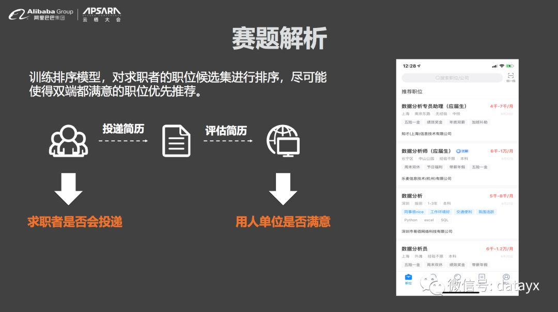The width and height of the screenshot is (558, 312).
Task: Click the 1-3年 experience text
Action: (x=432, y=204)
